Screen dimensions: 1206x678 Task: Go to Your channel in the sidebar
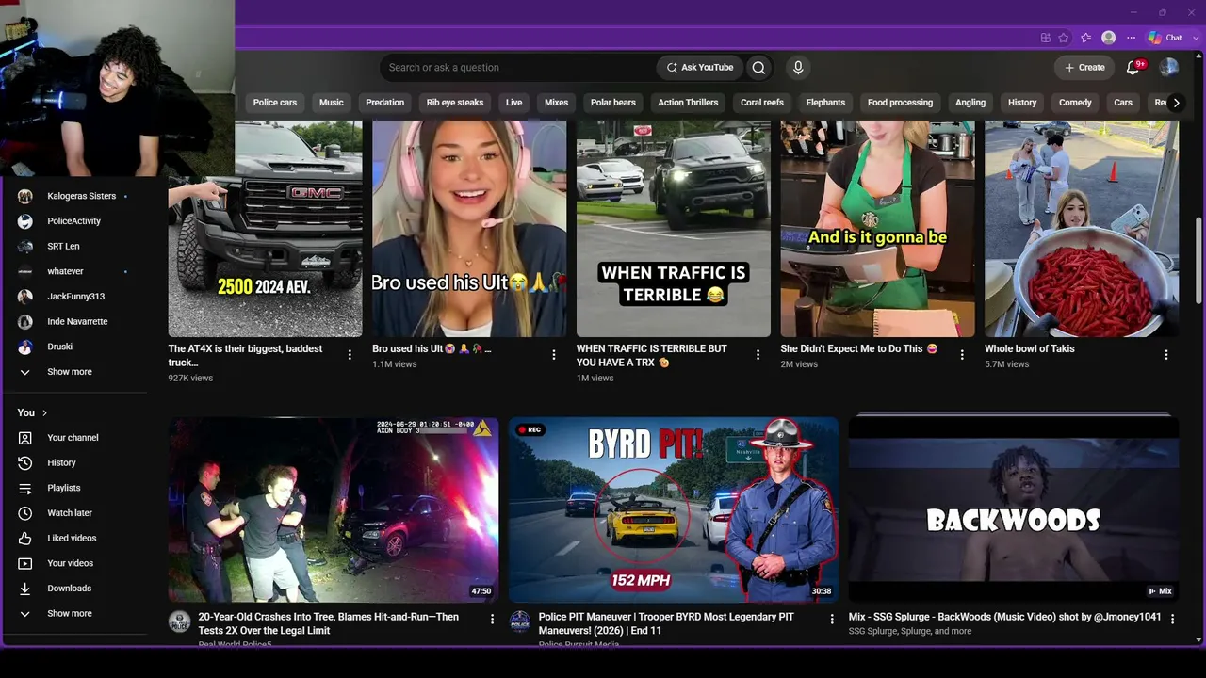(x=73, y=438)
